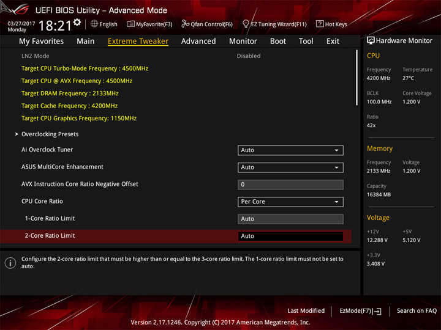Click +5V reading 5.120 V
This screenshot has width=441, height=330.
tap(412, 240)
